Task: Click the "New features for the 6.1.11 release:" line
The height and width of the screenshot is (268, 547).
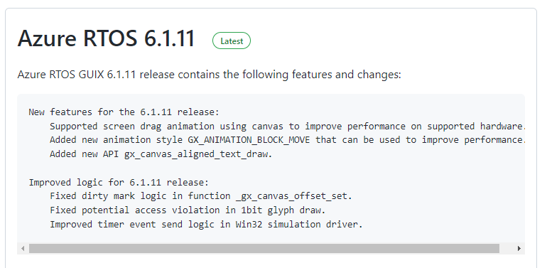Action: 124,112
